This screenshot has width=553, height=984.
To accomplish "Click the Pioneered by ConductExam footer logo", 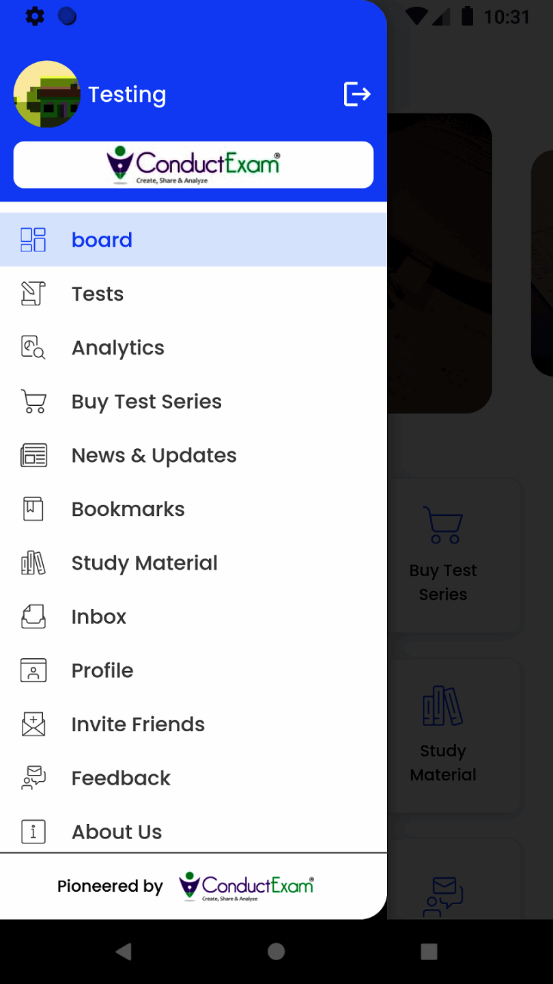I will pyautogui.click(x=246, y=886).
